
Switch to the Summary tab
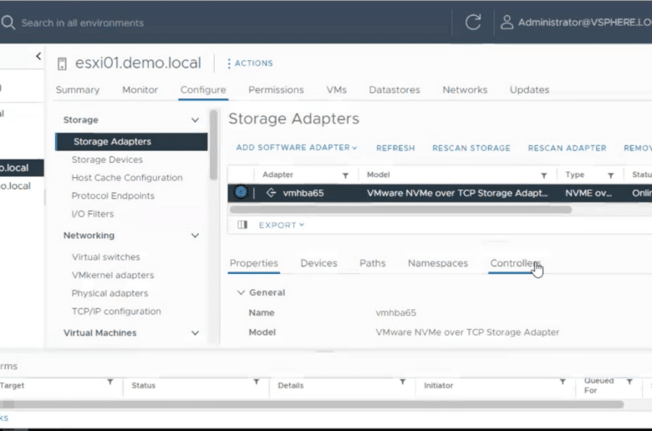coord(78,89)
